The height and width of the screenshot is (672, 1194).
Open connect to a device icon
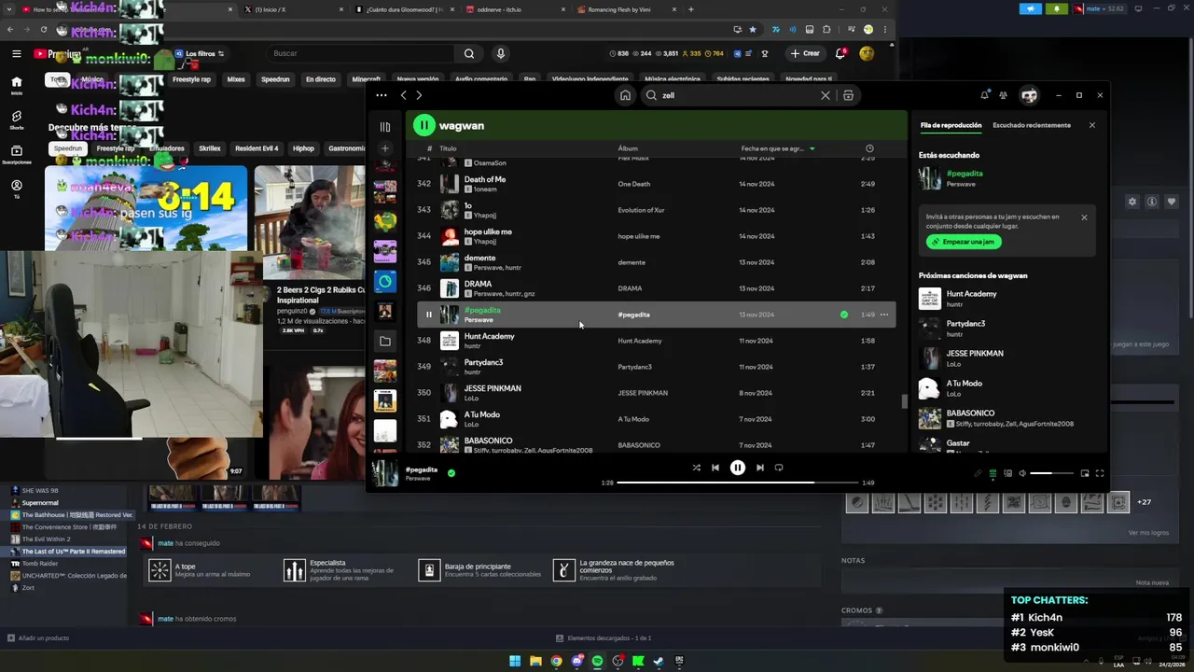[x=1007, y=473]
